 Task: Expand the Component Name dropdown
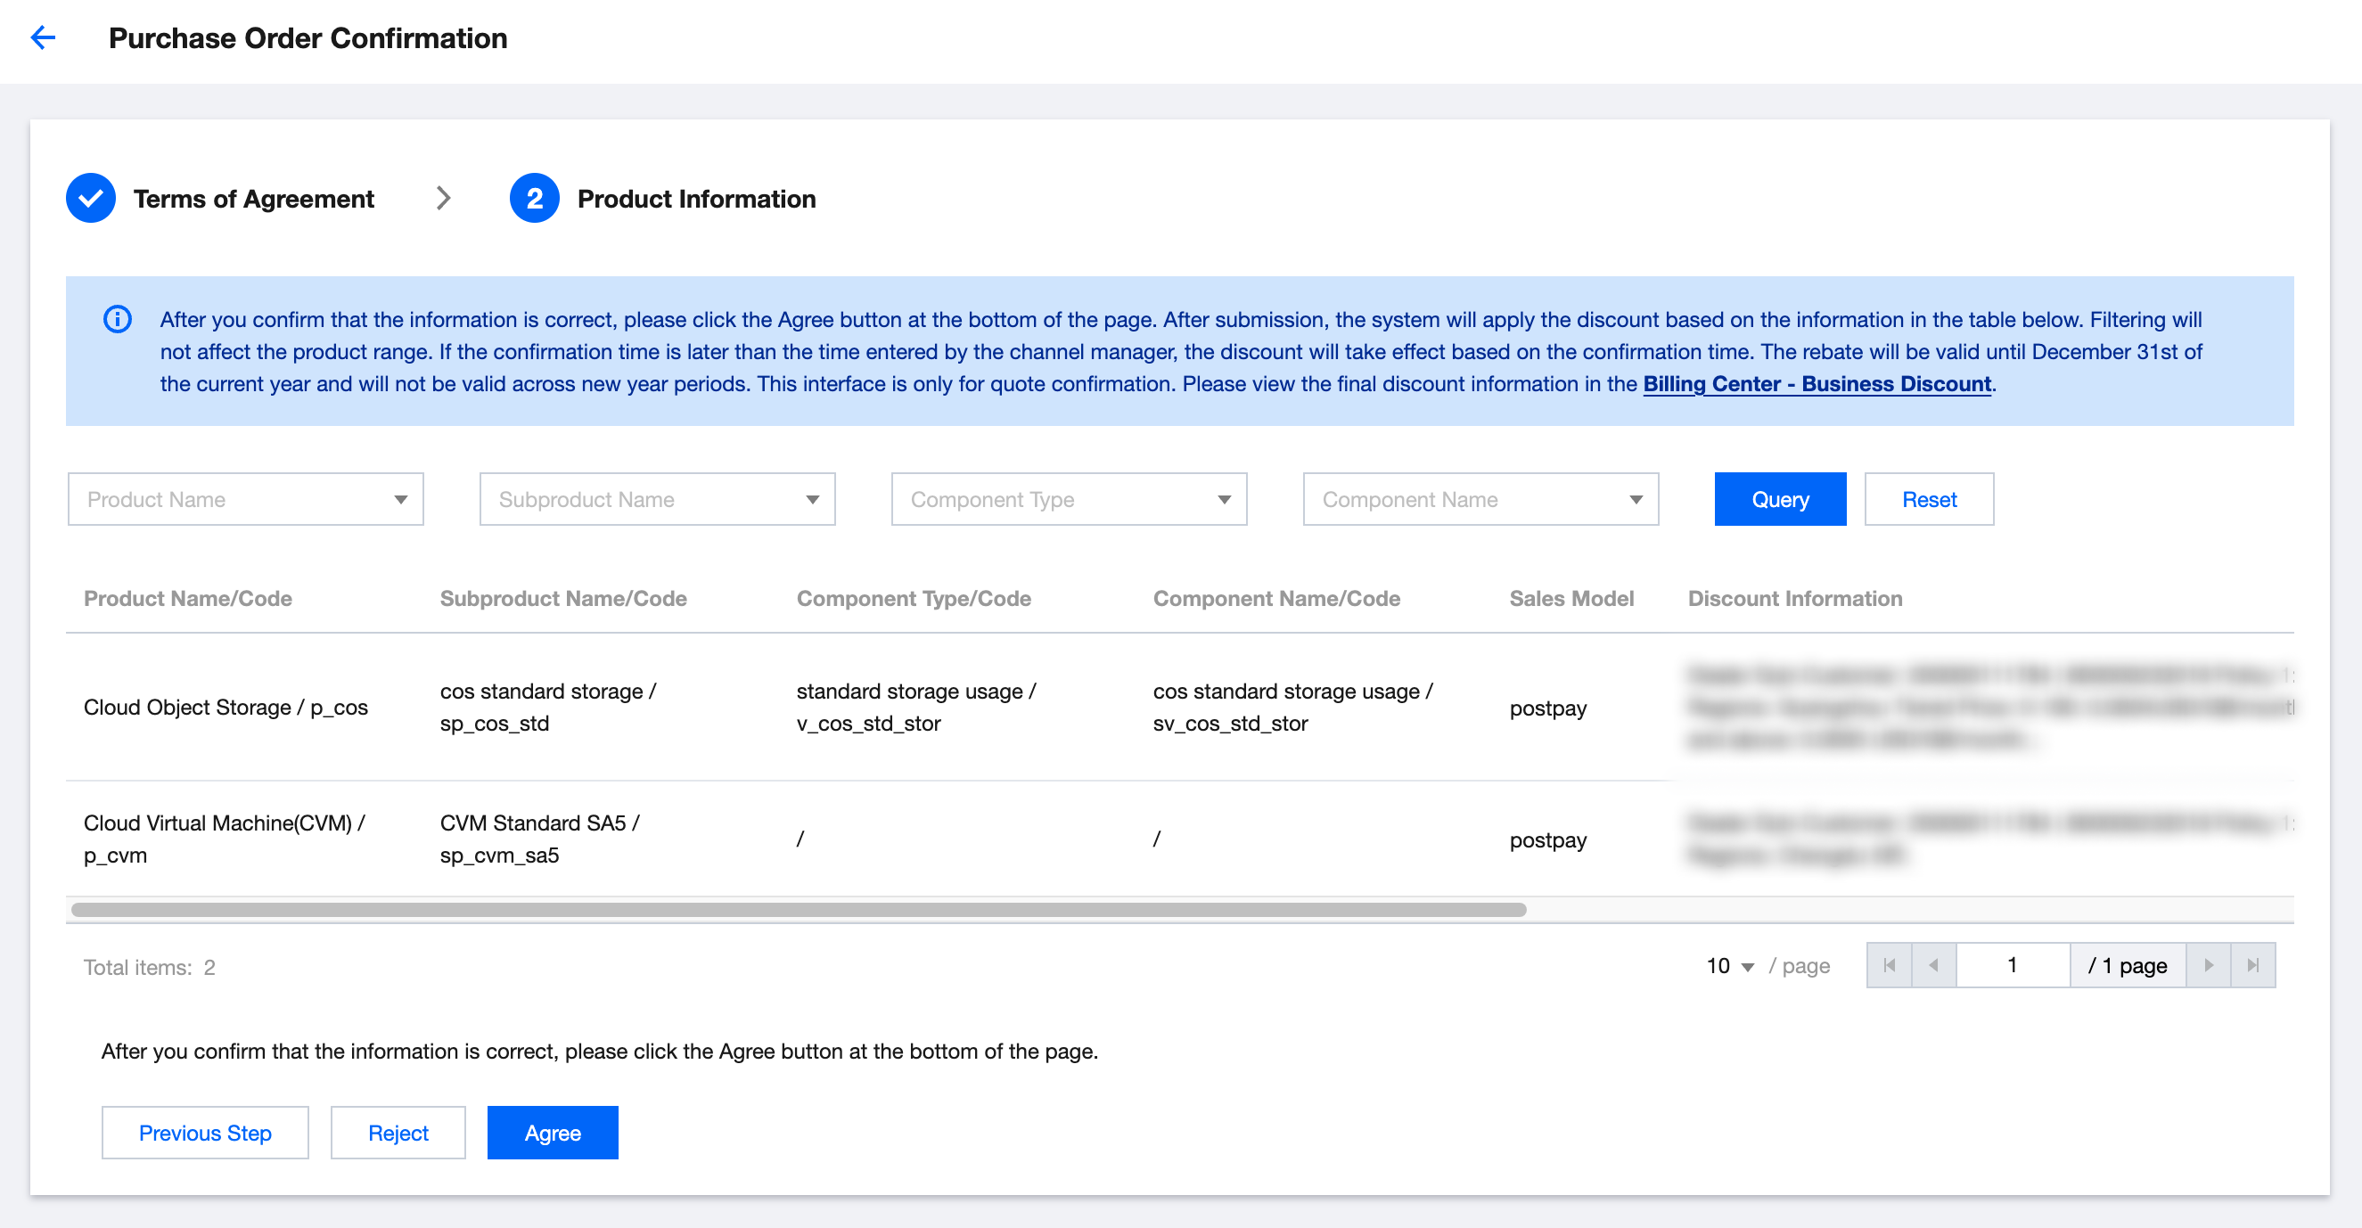click(x=1480, y=499)
